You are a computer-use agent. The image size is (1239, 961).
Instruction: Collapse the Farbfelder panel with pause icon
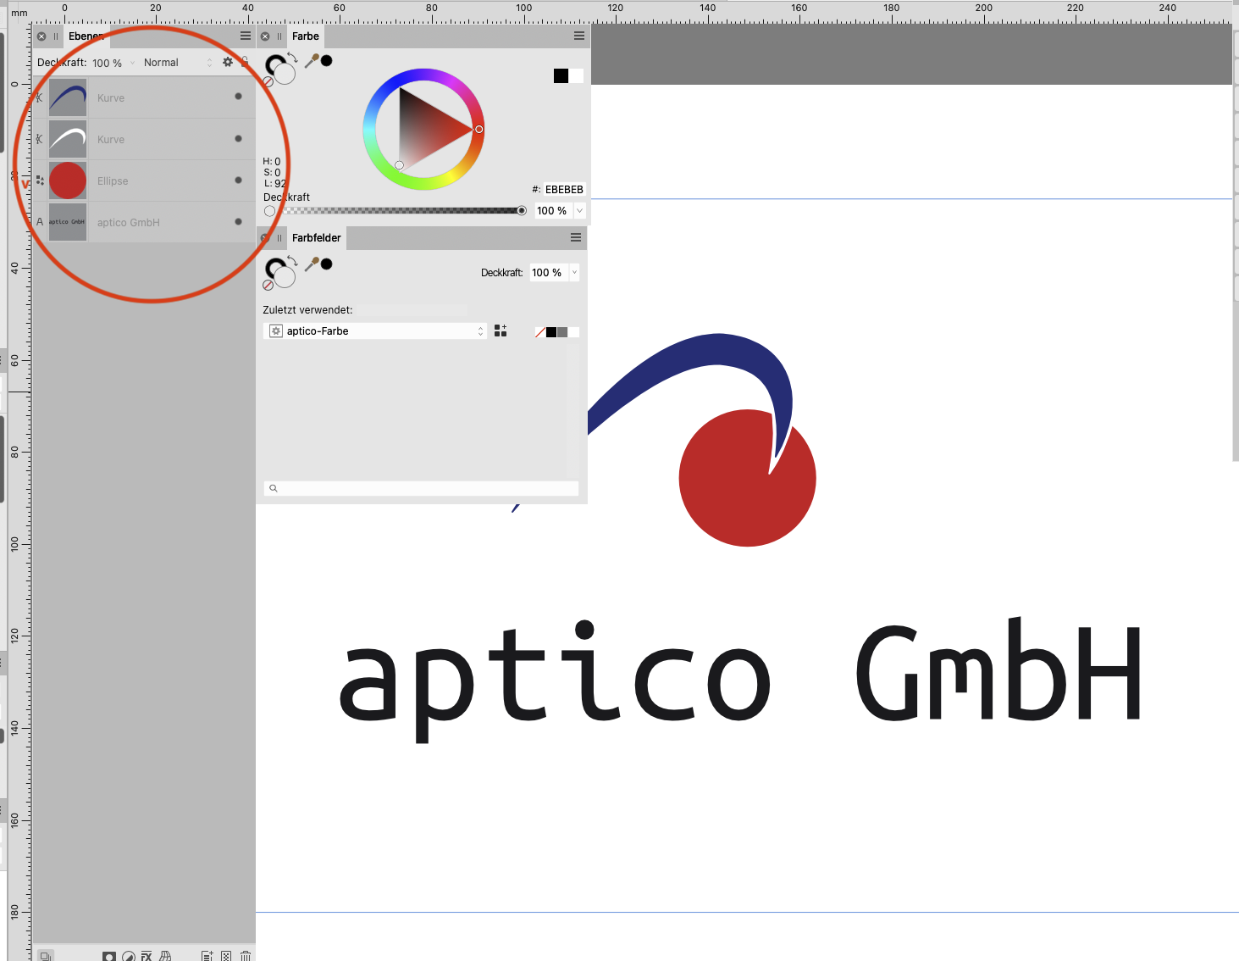click(x=279, y=238)
